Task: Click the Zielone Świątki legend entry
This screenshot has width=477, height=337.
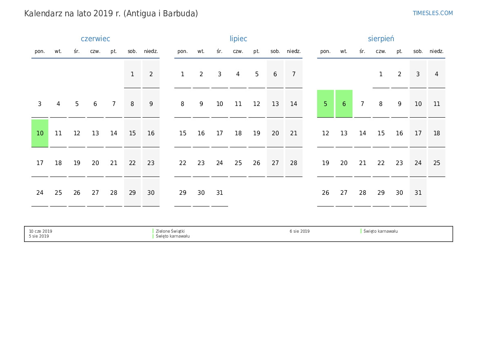Action: 170,231
